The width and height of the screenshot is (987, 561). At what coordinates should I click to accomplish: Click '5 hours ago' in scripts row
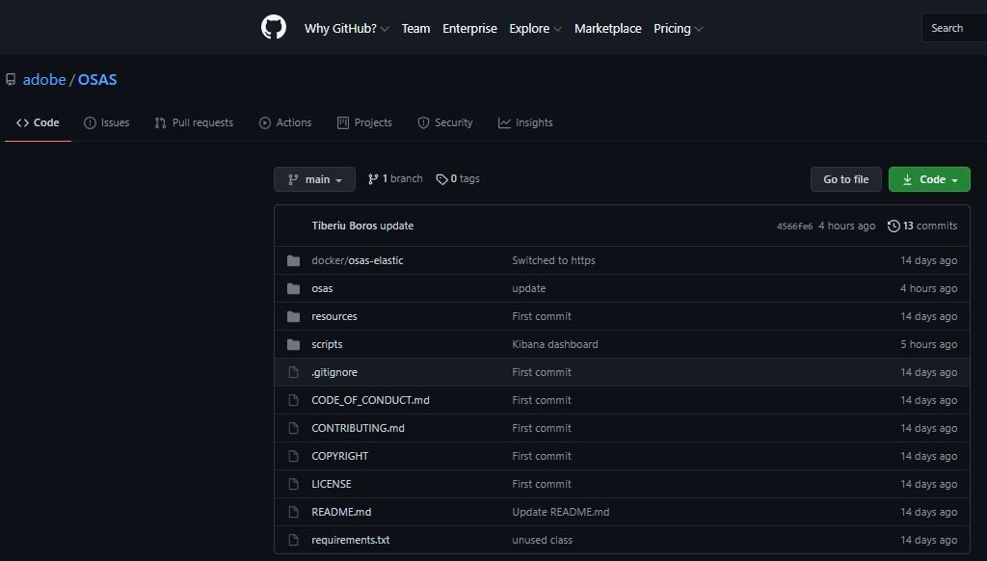[x=928, y=344]
